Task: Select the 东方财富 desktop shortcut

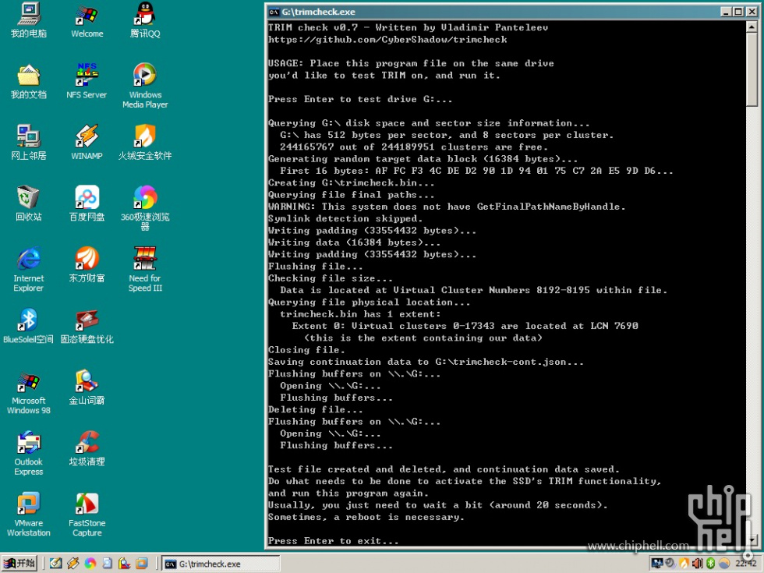Action: [x=87, y=265]
